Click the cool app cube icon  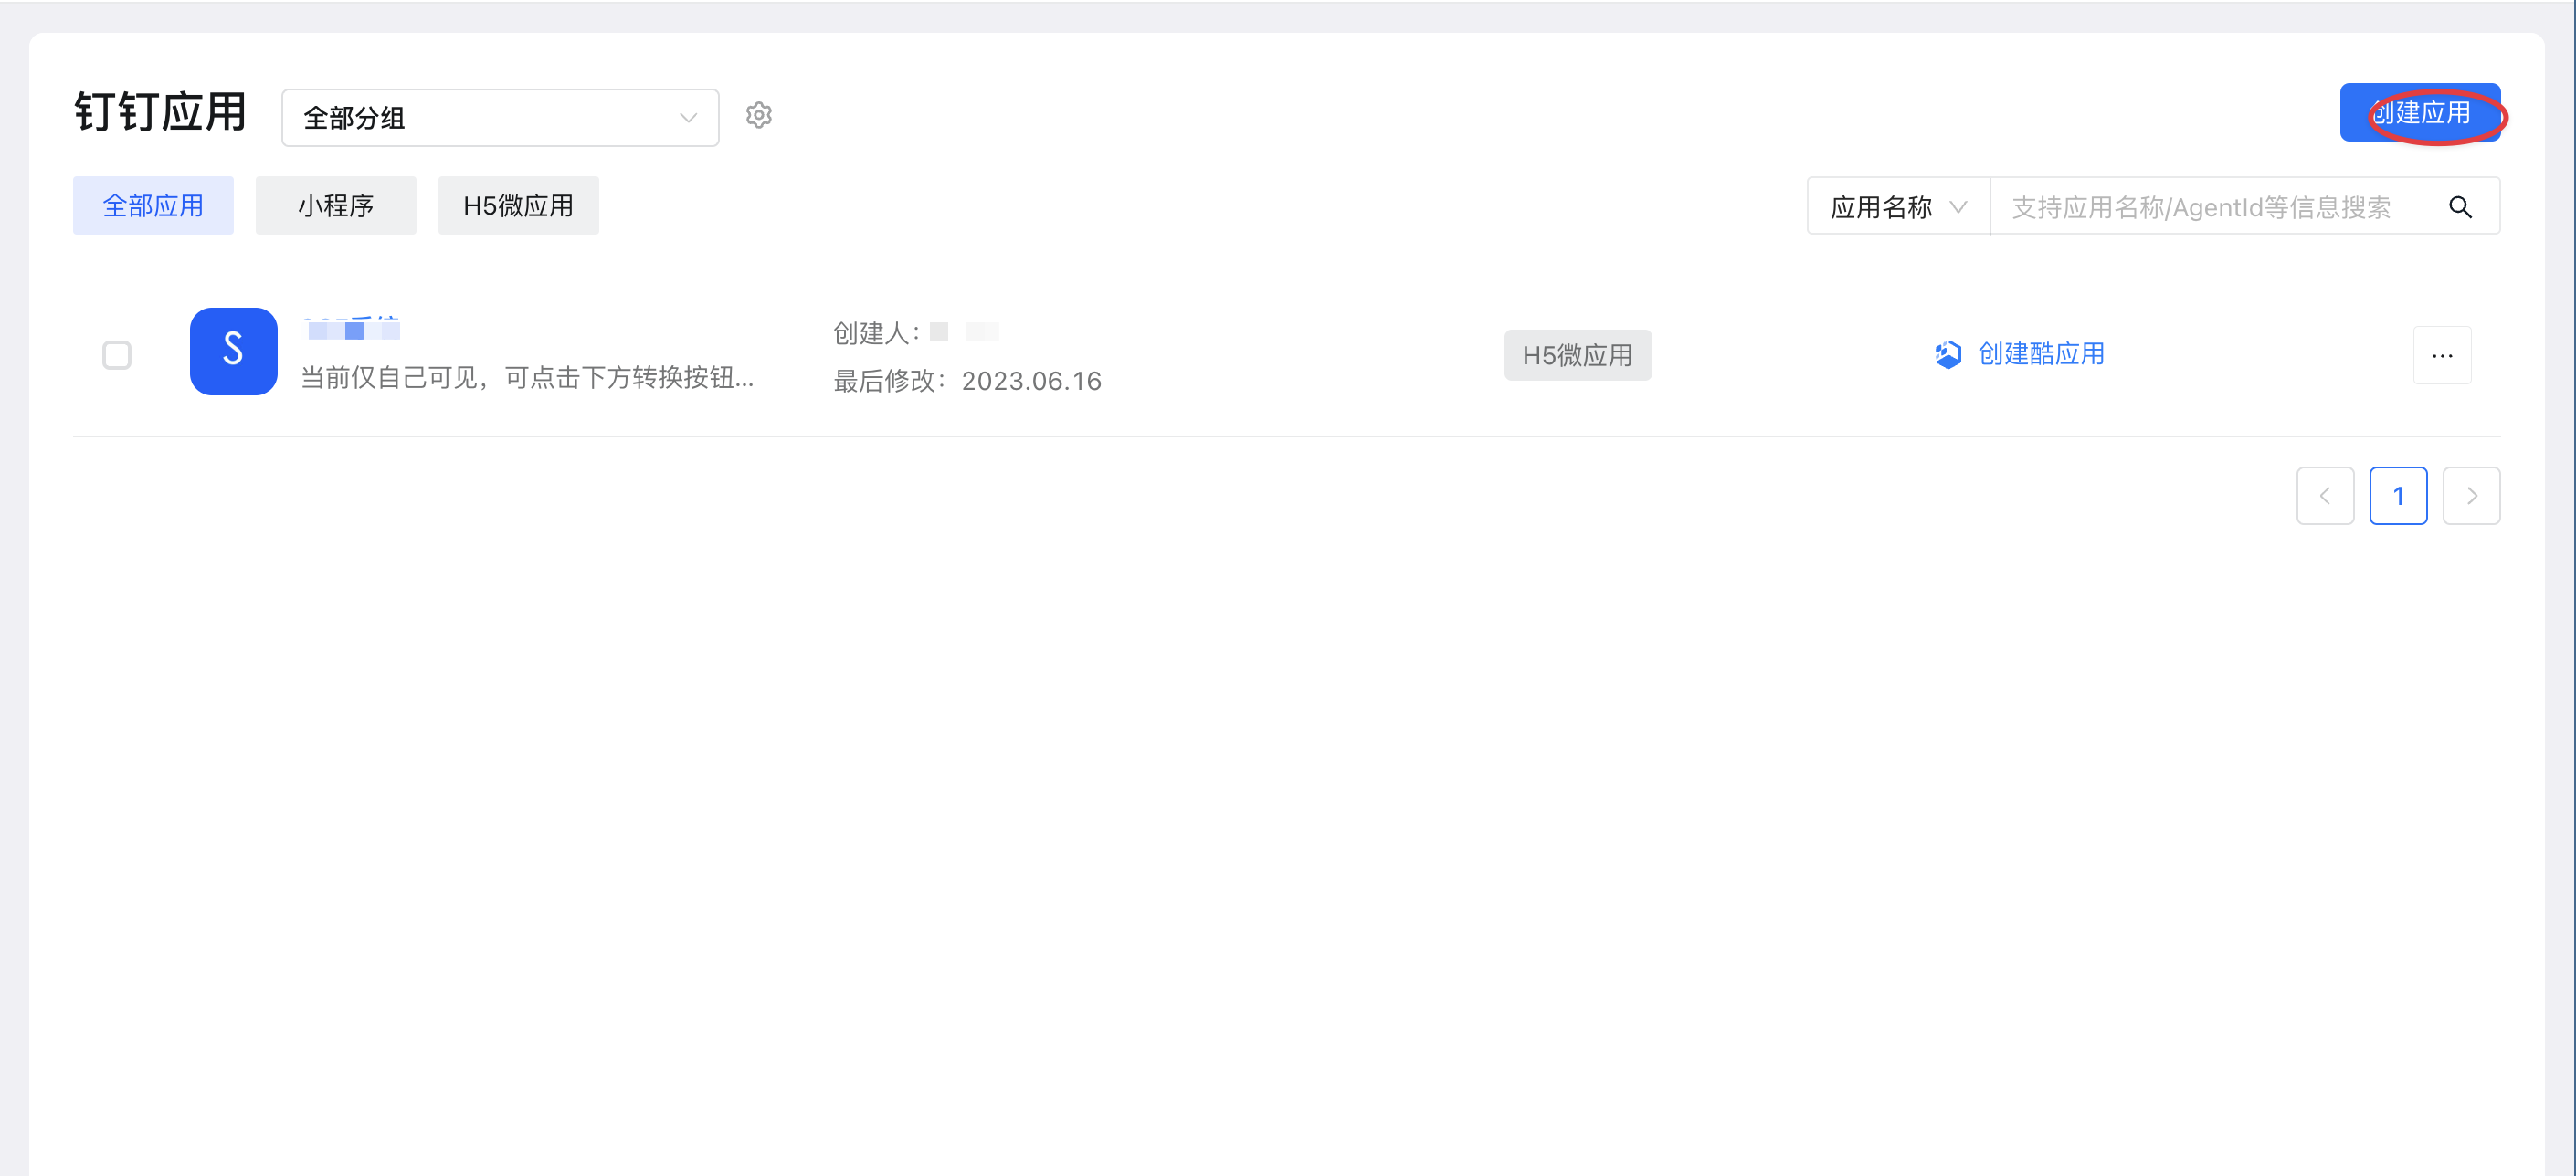click(1947, 354)
